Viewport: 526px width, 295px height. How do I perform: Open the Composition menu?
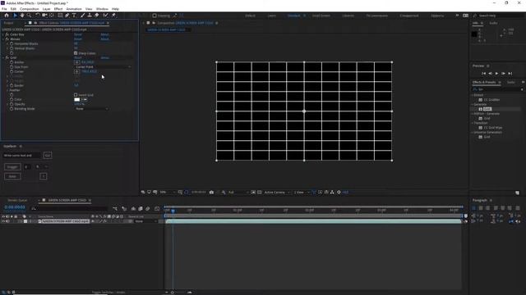[x=30, y=9]
